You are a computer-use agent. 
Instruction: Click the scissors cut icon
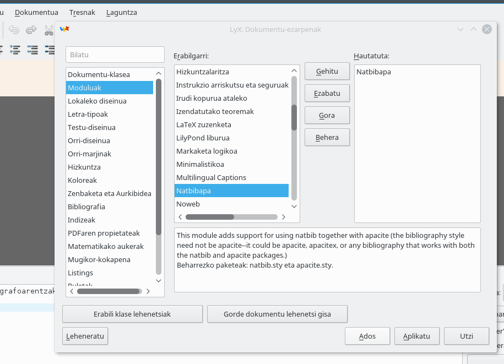[x=49, y=30]
